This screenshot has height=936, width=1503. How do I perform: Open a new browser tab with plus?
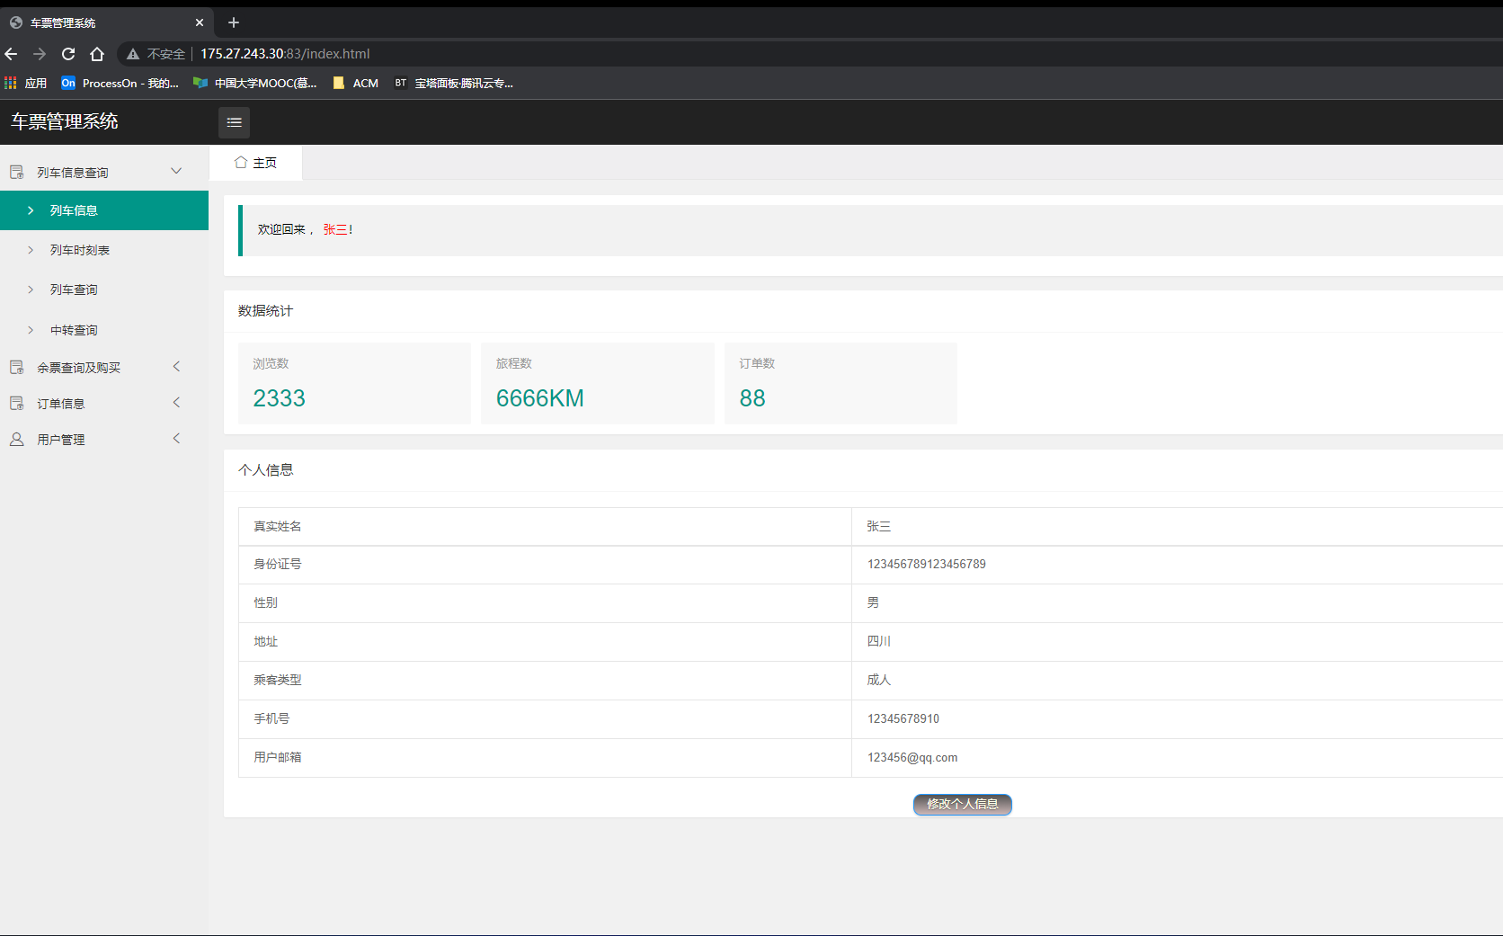[x=234, y=22]
